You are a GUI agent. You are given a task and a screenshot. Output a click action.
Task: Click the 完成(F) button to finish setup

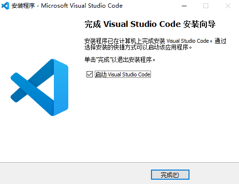tap(170, 175)
